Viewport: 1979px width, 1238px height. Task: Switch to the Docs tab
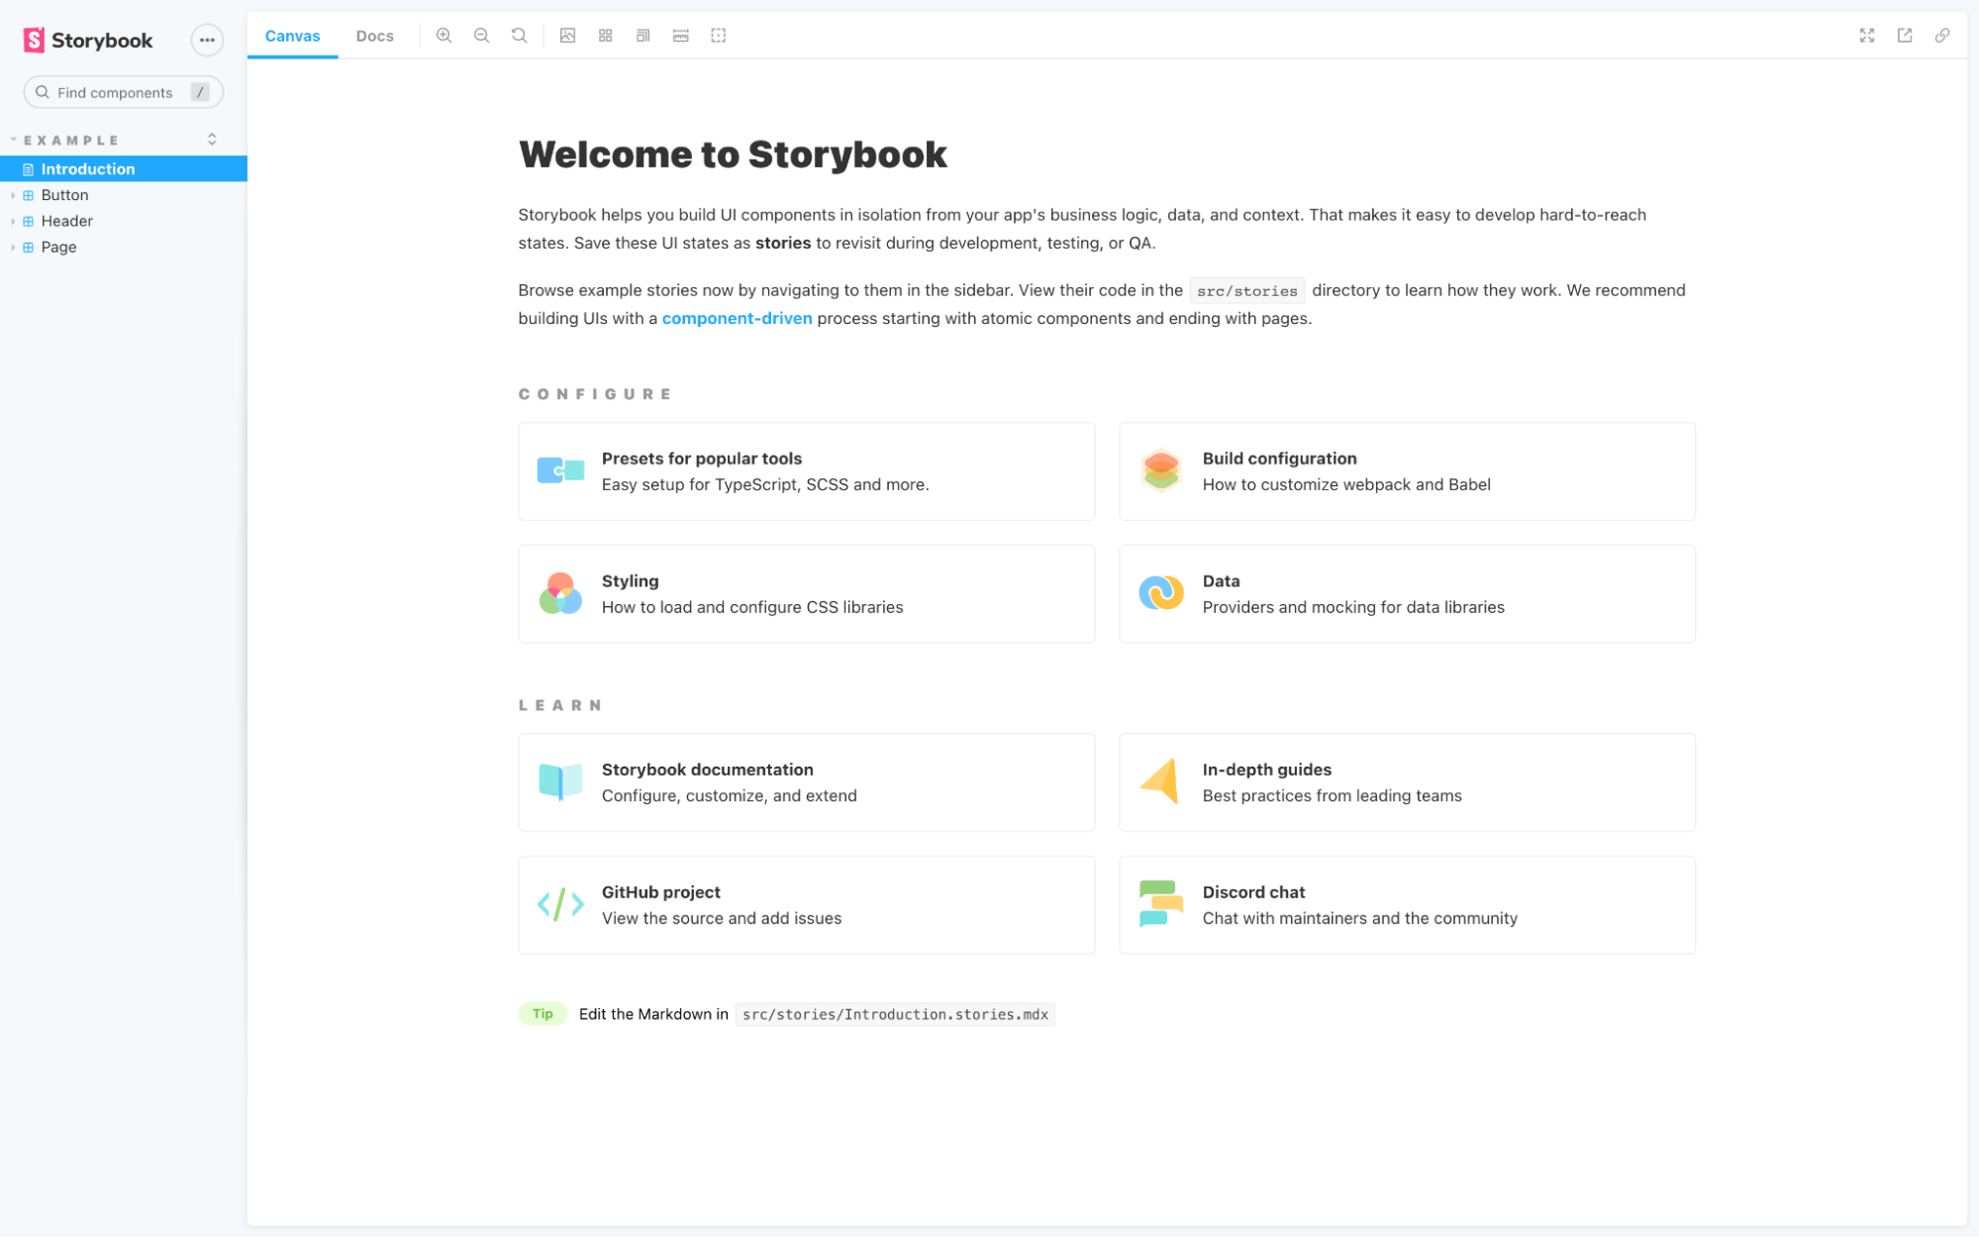click(374, 36)
